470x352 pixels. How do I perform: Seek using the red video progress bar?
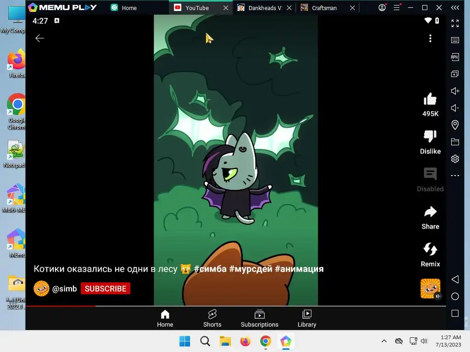(236, 306)
